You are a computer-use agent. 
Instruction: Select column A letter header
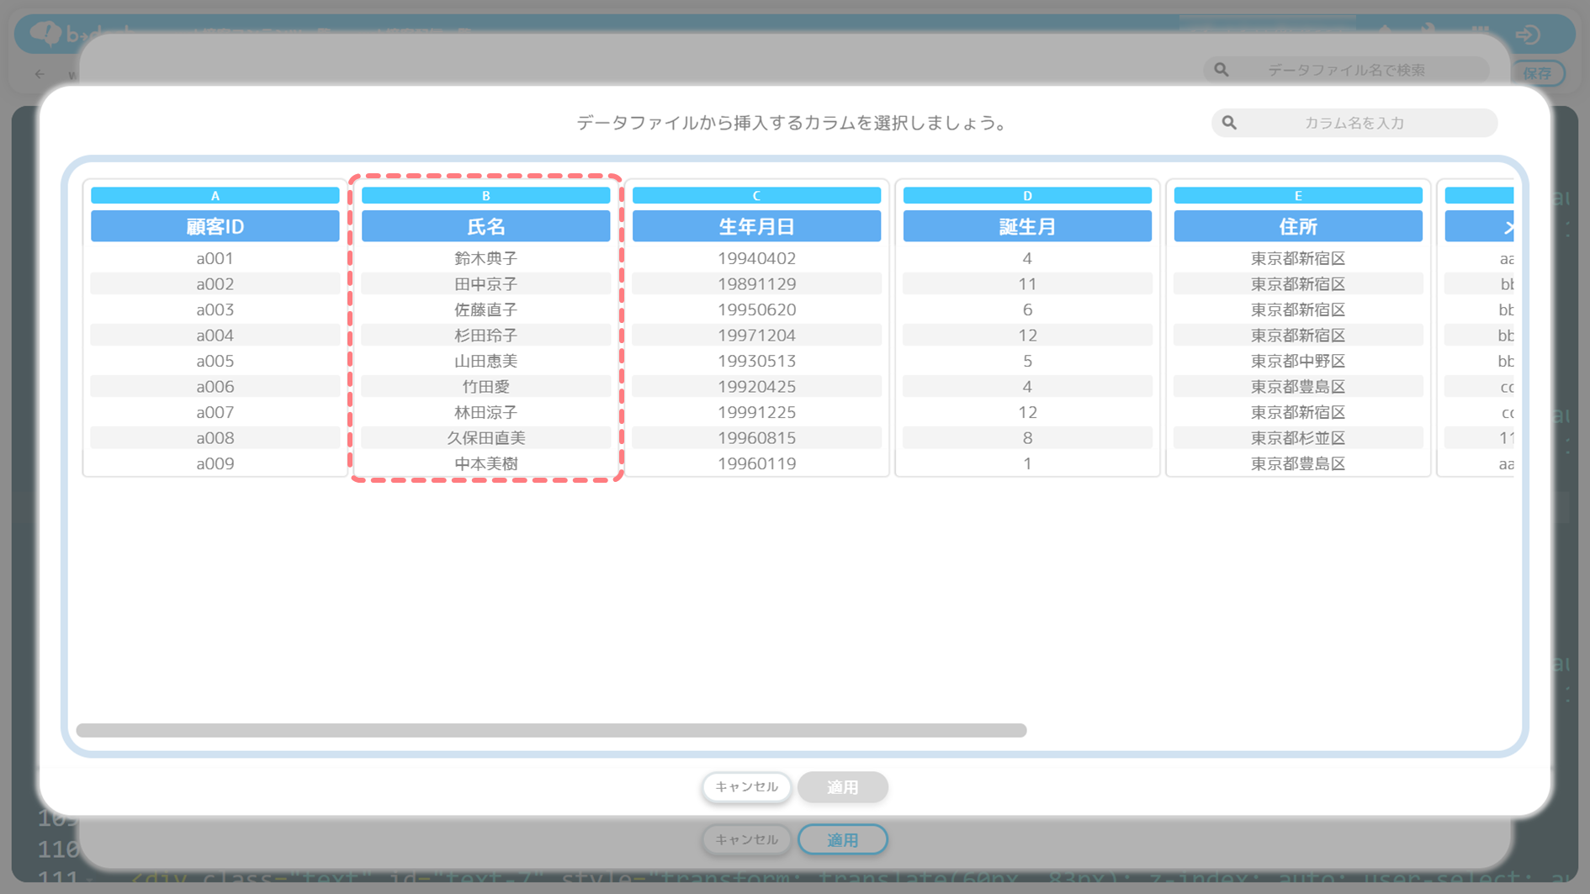click(x=215, y=195)
